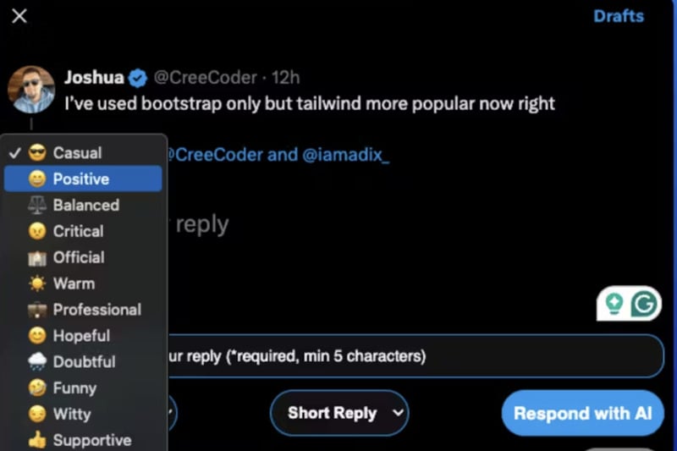Select the Hopeful tone option

click(x=81, y=336)
